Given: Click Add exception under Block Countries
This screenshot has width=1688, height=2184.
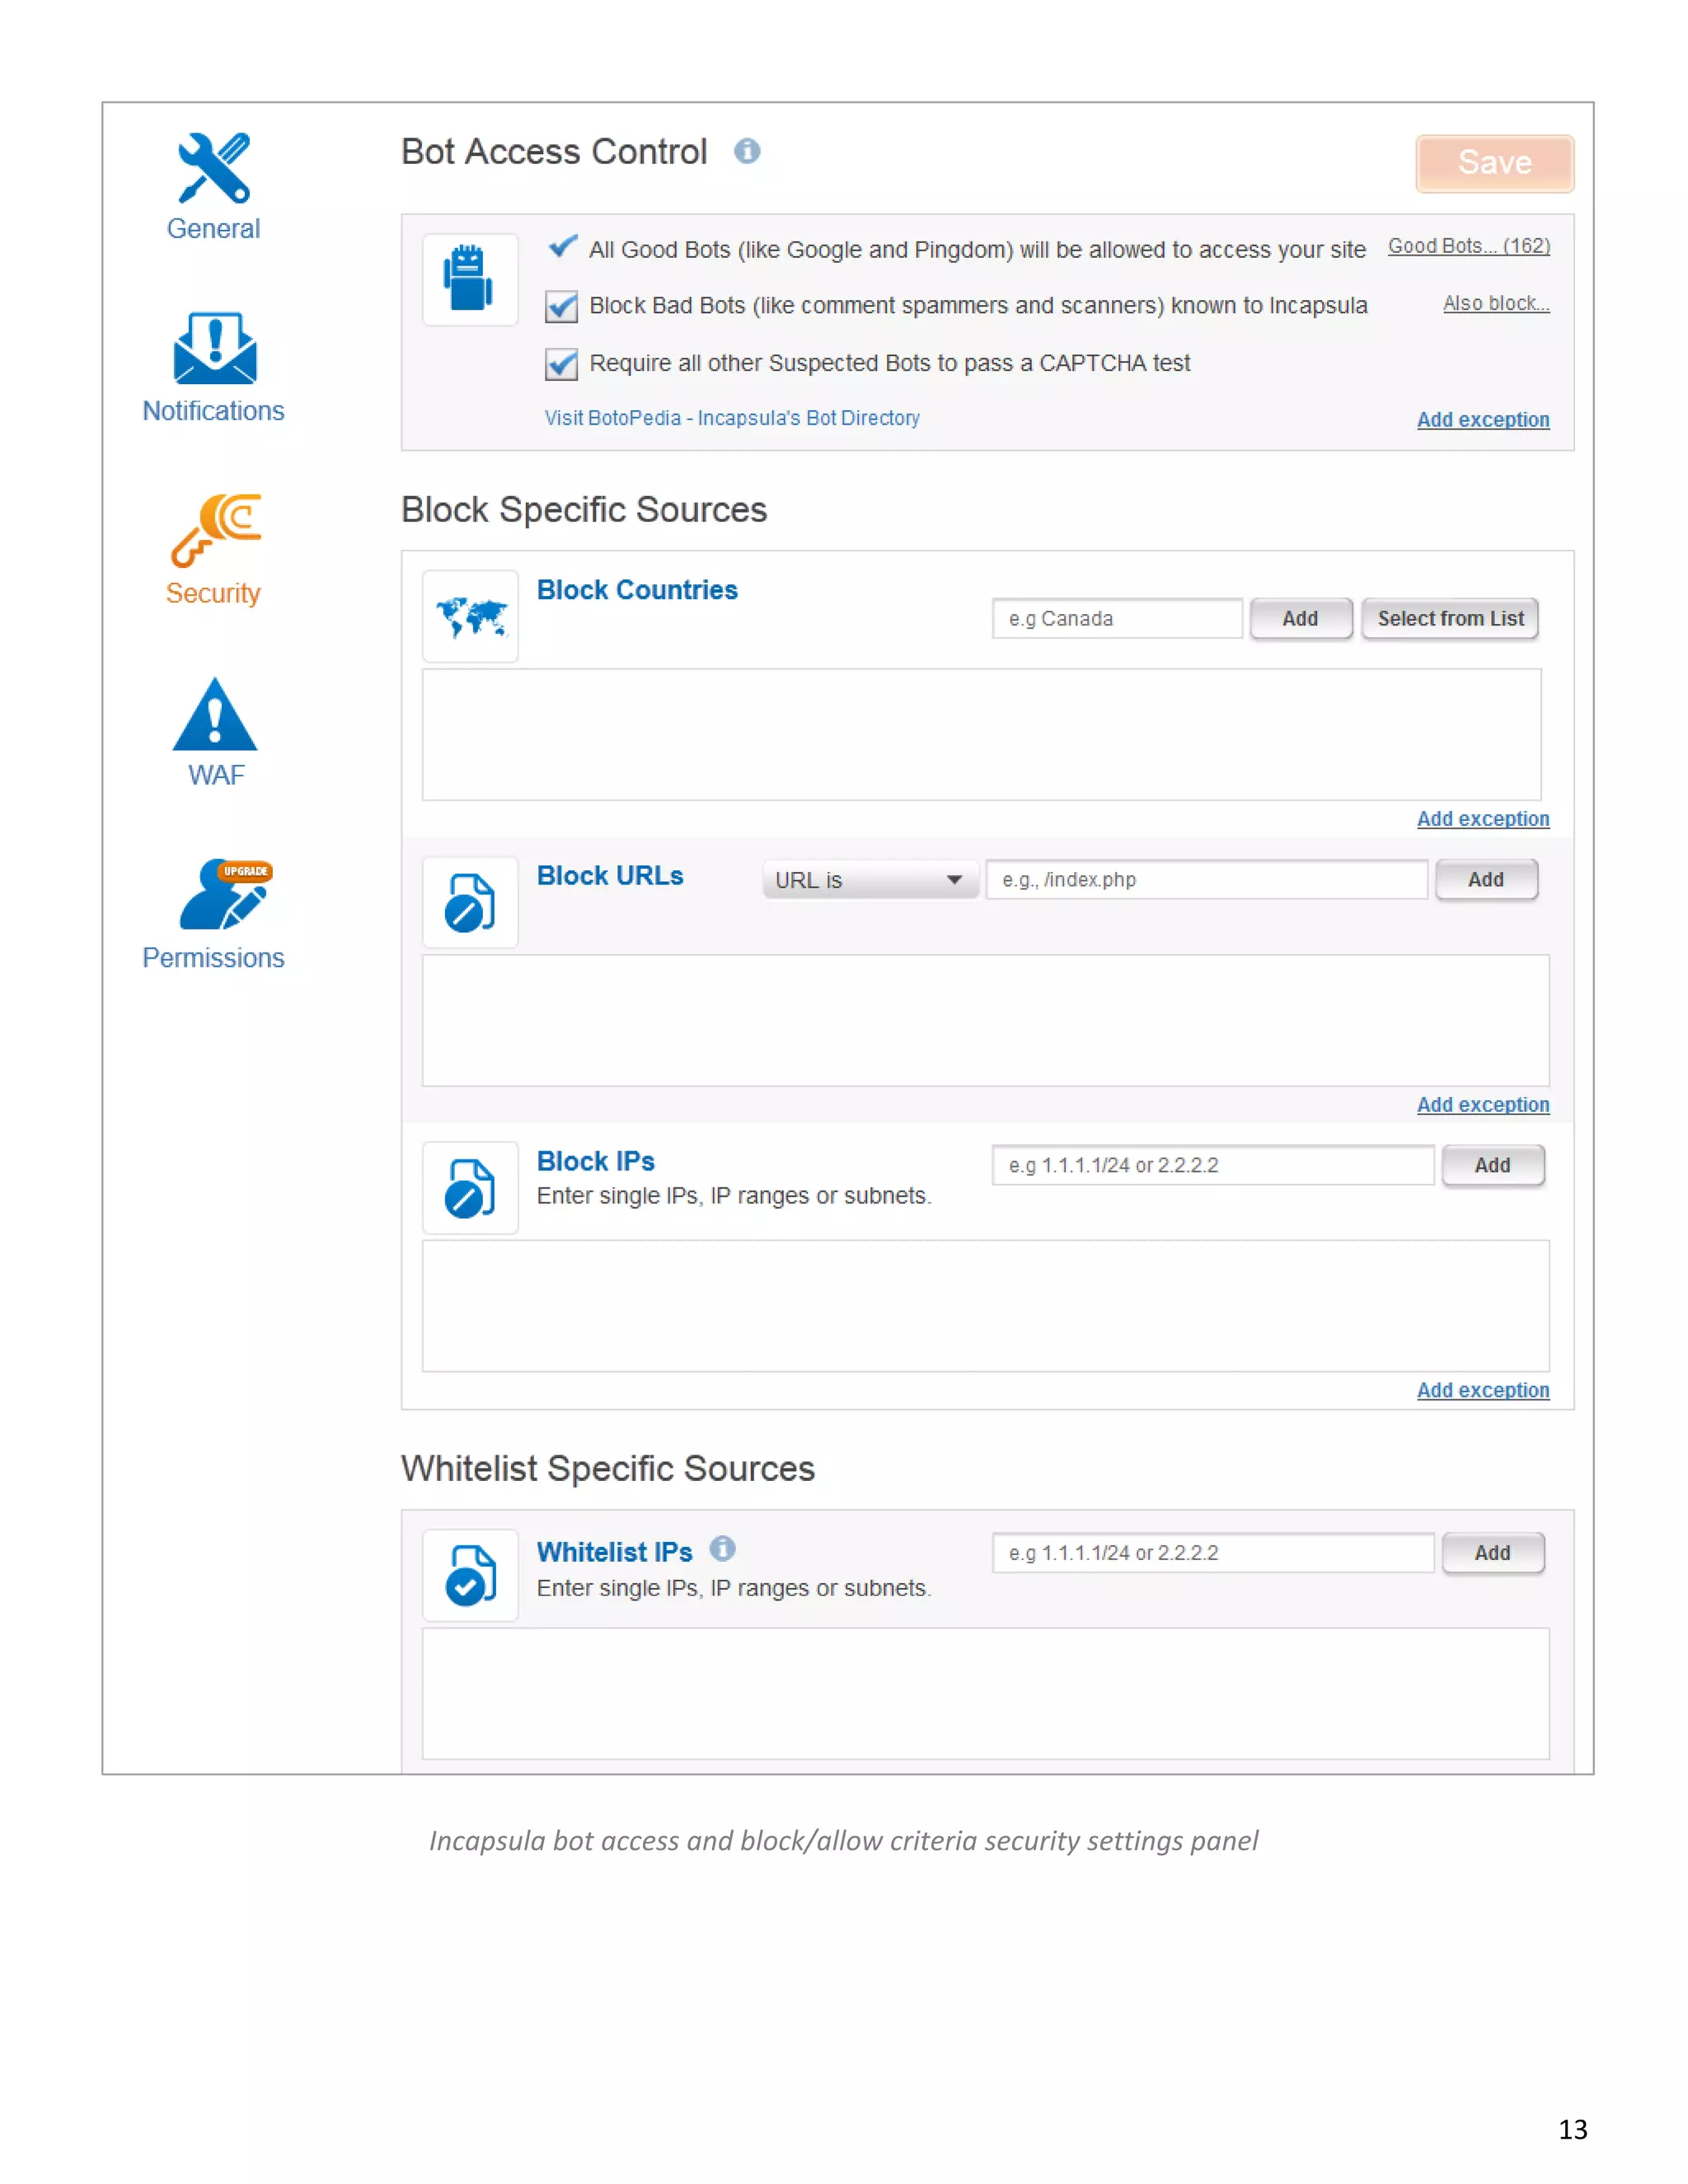Looking at the screenshot, I should 1483,819.
